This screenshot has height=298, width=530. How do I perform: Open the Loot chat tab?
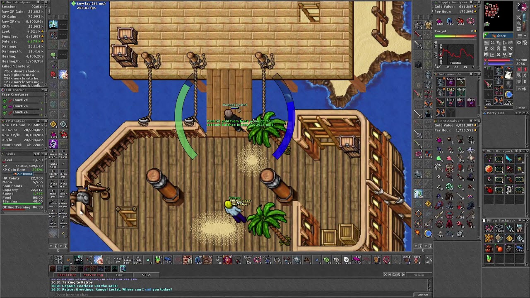coord(120,275)
